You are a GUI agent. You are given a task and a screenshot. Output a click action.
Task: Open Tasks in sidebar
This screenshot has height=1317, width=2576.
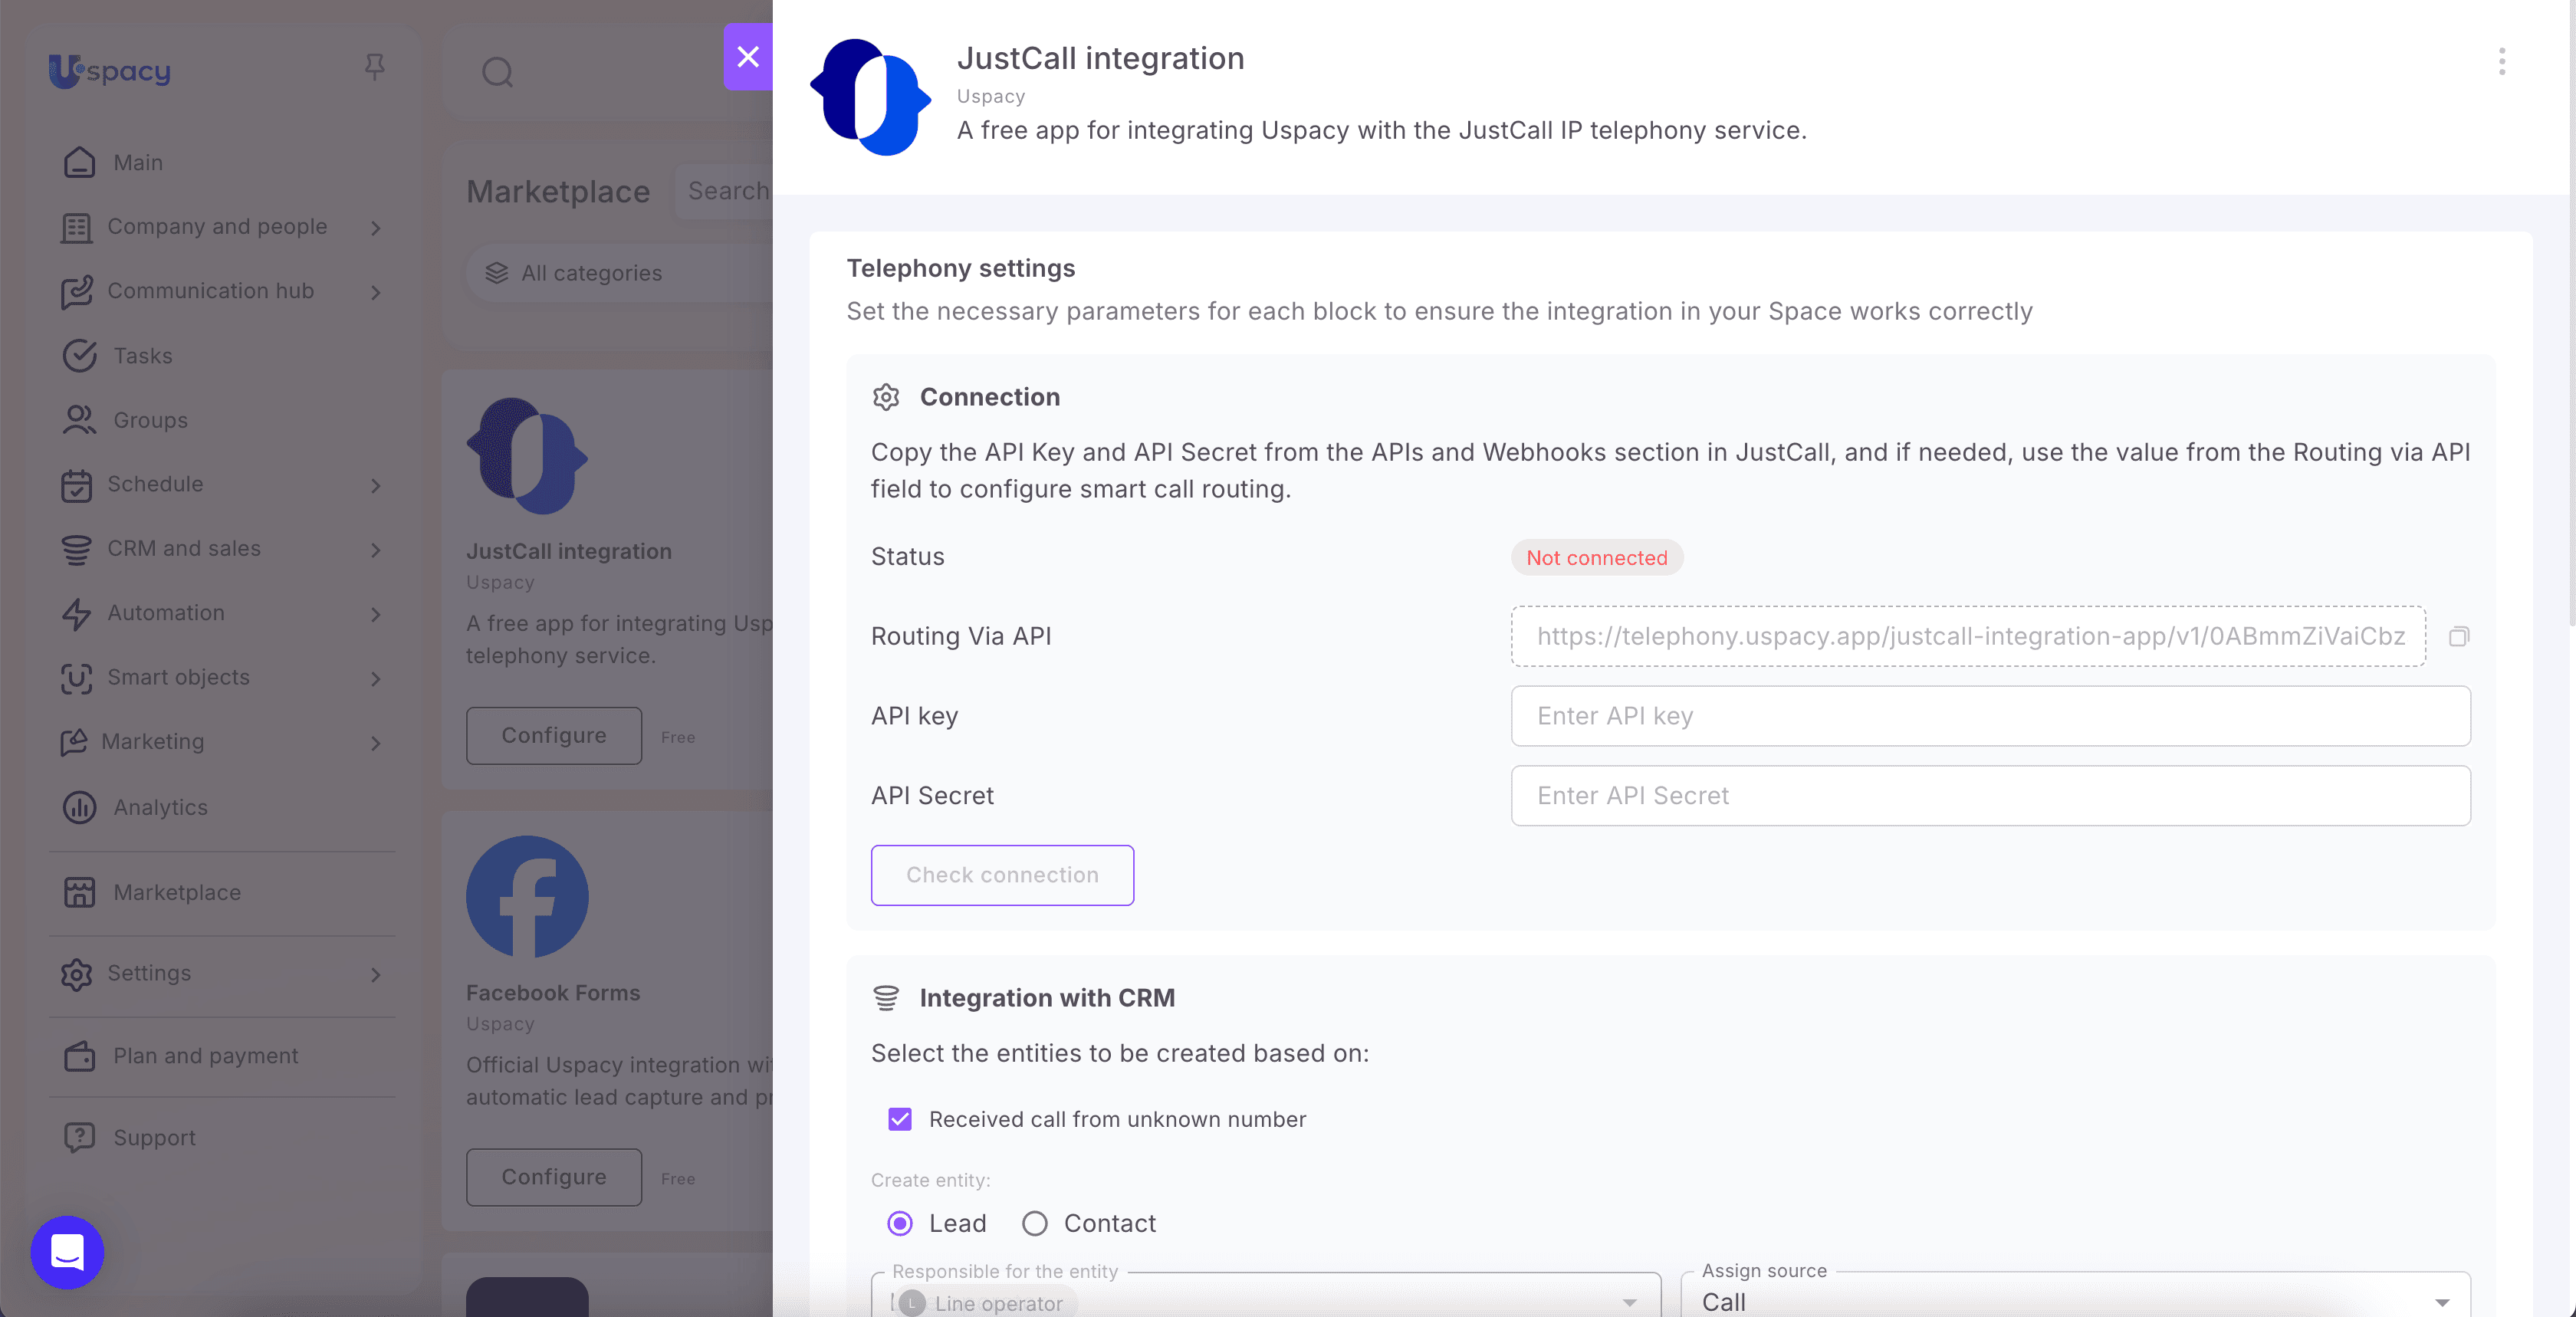tap(143, 356)
